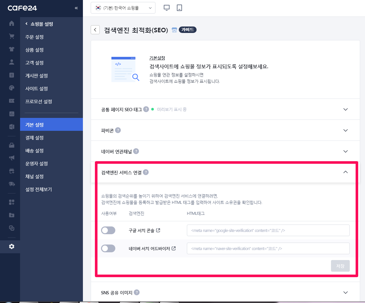Screen dimensions: 365x303
Task: Open the Excel-style spreadsheet icon
Action: (12, 127)
